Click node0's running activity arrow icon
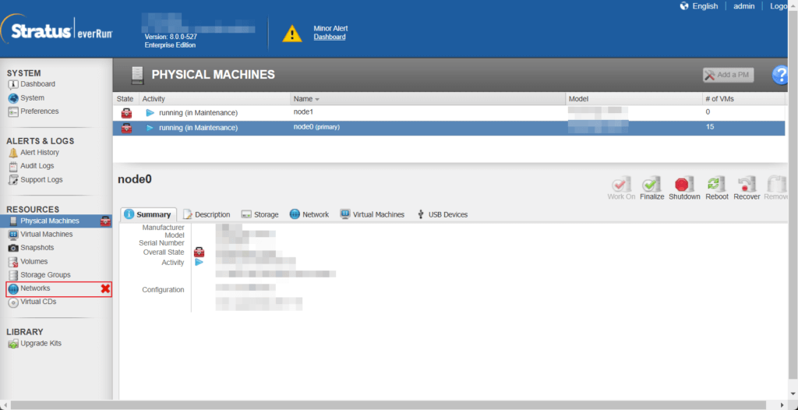Viewport: 798px width, 410px height. click(x=150, y=128)
